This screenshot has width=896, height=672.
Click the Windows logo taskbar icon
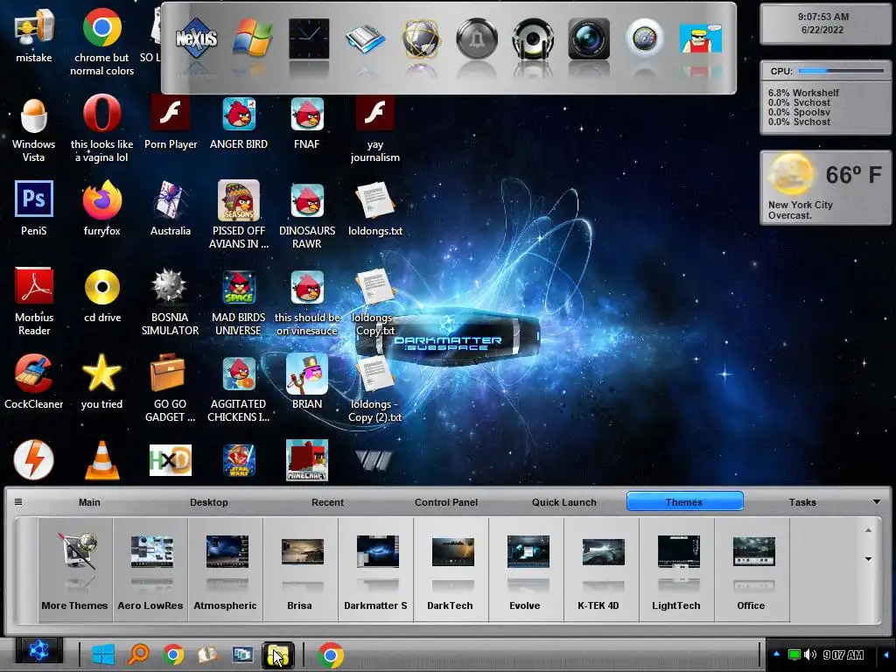103,654
